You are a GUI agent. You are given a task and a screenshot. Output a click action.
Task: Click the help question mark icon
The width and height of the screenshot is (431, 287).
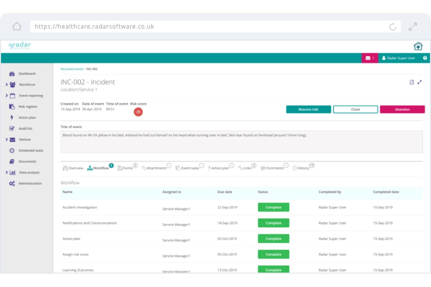425,58
